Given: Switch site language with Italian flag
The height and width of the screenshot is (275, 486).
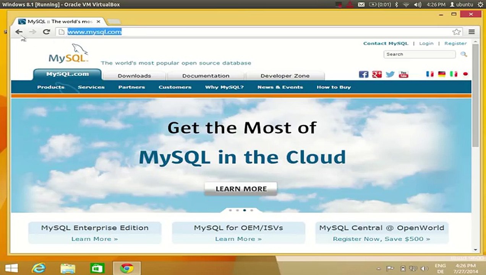Looking at the screenshot, I should click(454, 74).
